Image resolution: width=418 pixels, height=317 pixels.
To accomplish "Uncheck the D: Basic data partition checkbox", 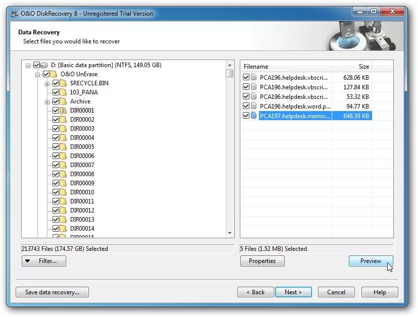I will [36, 65].
